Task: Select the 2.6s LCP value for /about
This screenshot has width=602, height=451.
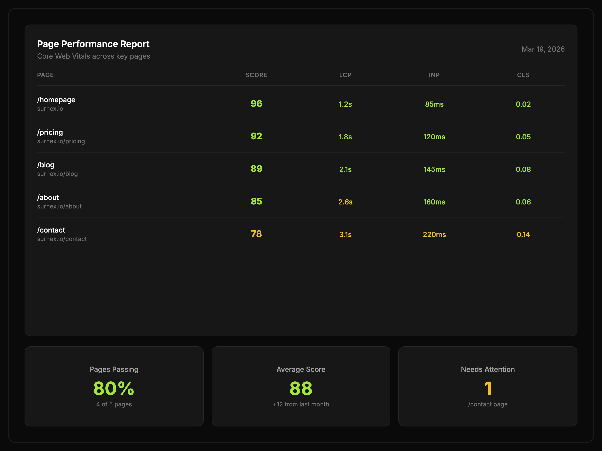Action: 345,202
